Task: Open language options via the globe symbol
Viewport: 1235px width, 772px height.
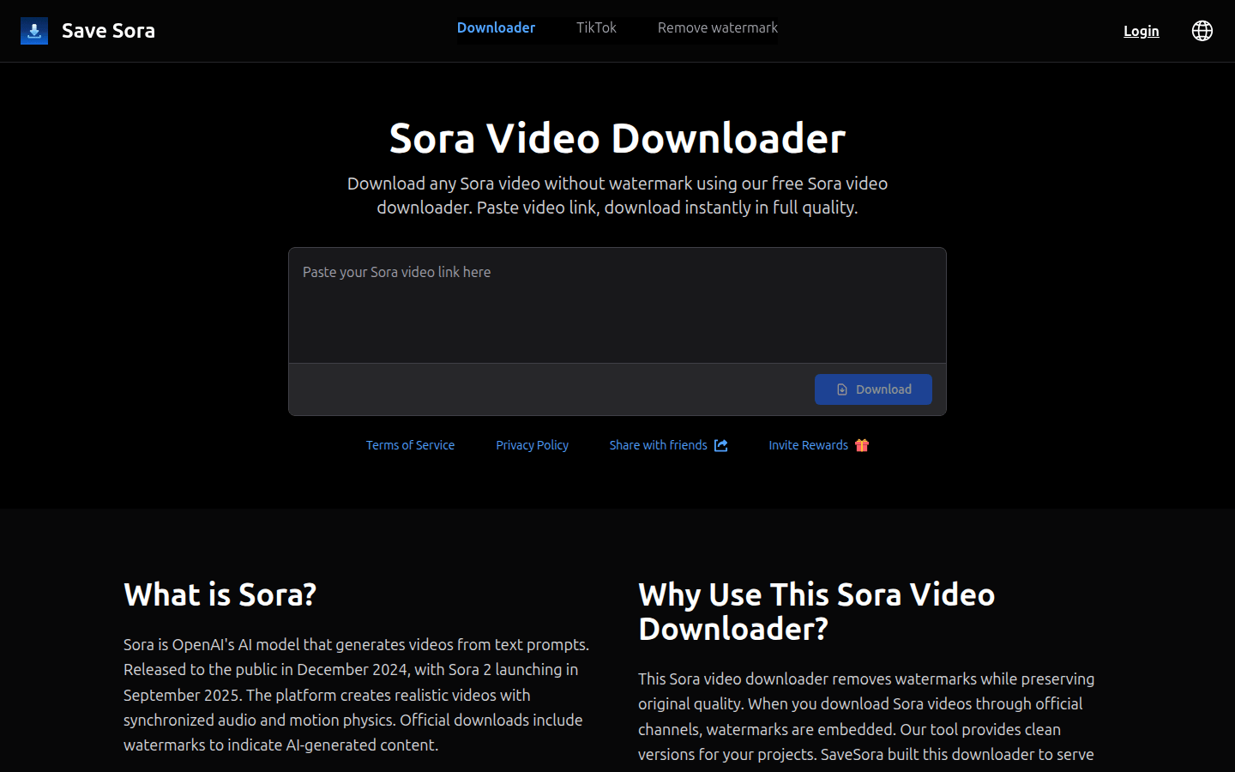Action: tap(1202, 30)
